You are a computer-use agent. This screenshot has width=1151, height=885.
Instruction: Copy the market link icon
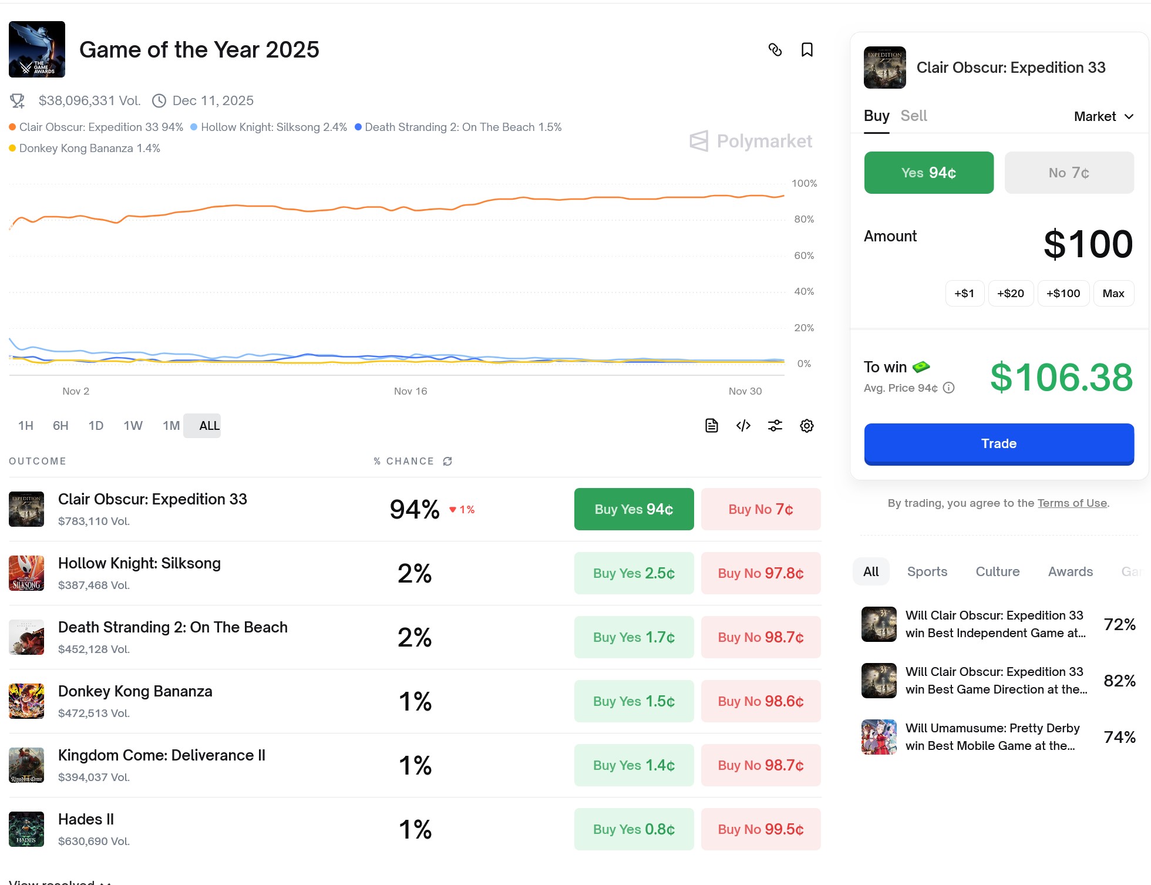(x=775, y=50)
